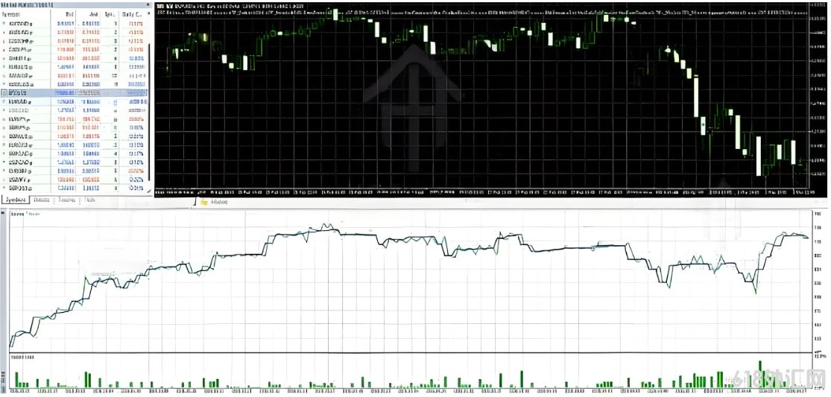Click the Bid column header
Viewport: 831px width, 397px height.
[64, 13]
